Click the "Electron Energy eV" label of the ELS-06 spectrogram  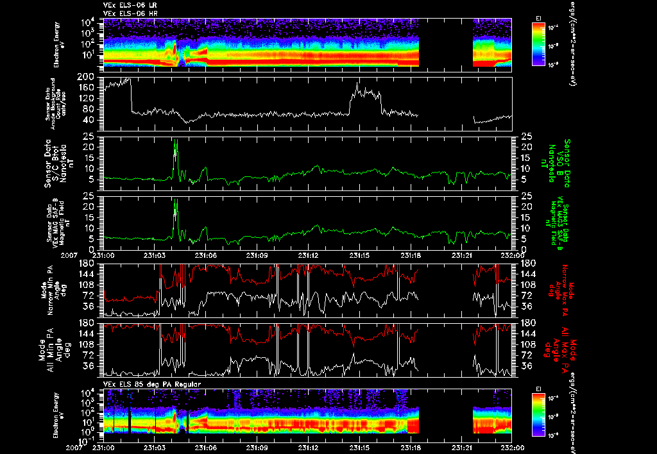[58, 44]
